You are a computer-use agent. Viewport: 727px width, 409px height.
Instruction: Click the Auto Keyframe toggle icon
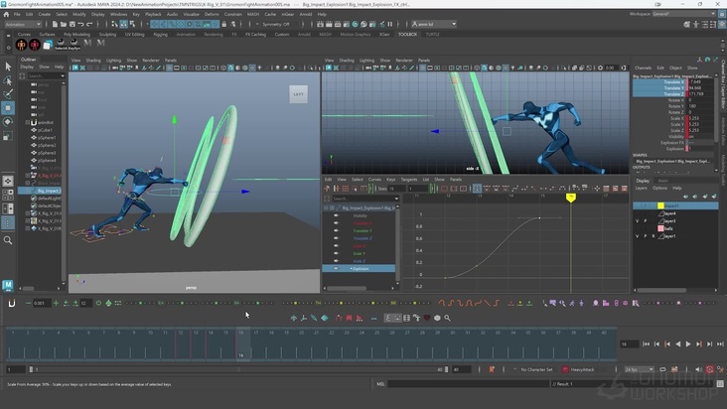click(x=710, y=369)
